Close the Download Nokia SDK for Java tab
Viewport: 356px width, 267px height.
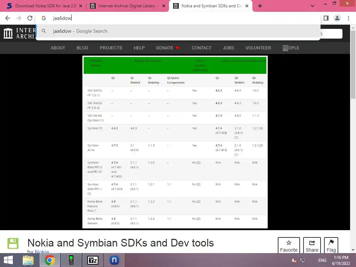click(x=81, y=6)
